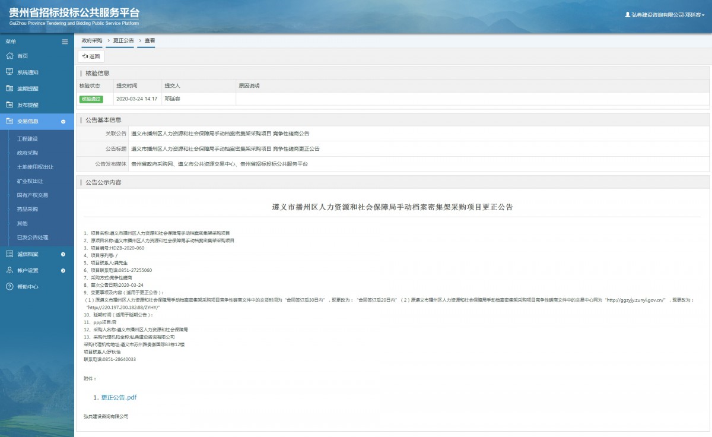
Task: Open 系统通知 monitor icon in sidebar
Action: pyautogui.click(x=9, y=72)
